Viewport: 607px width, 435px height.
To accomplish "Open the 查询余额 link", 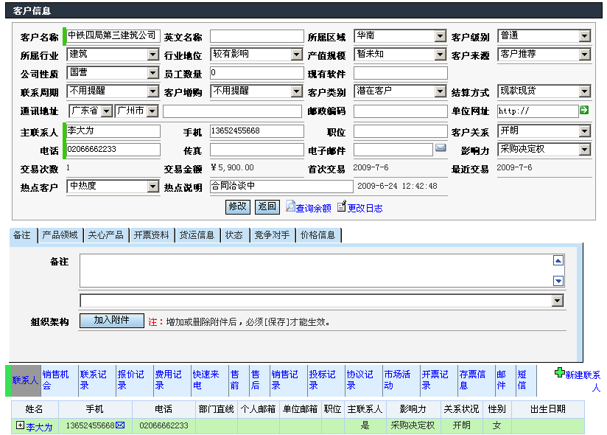I will tap(314, 209).
